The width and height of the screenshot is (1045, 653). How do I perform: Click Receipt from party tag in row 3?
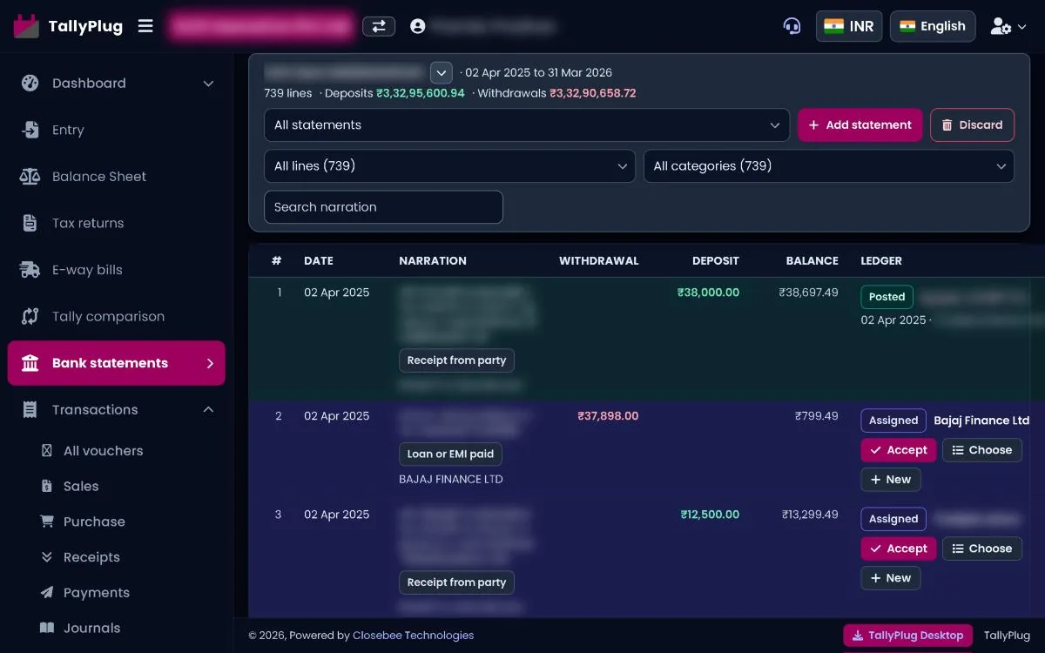click(x=456, y=582)
